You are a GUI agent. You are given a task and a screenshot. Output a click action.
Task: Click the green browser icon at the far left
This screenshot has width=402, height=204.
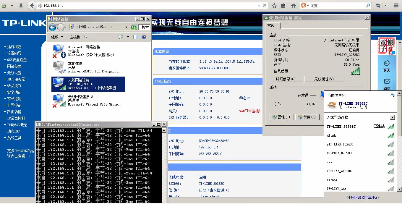point(4,6)
